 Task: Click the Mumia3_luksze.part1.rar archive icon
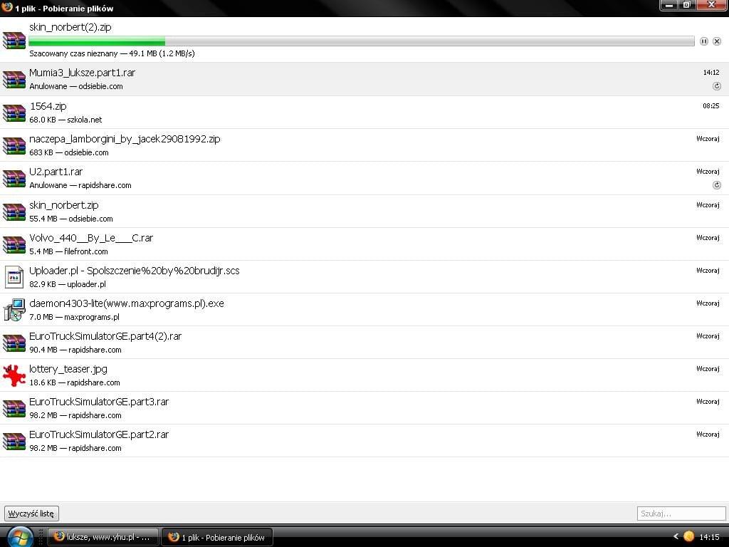[x=14, y=79]
